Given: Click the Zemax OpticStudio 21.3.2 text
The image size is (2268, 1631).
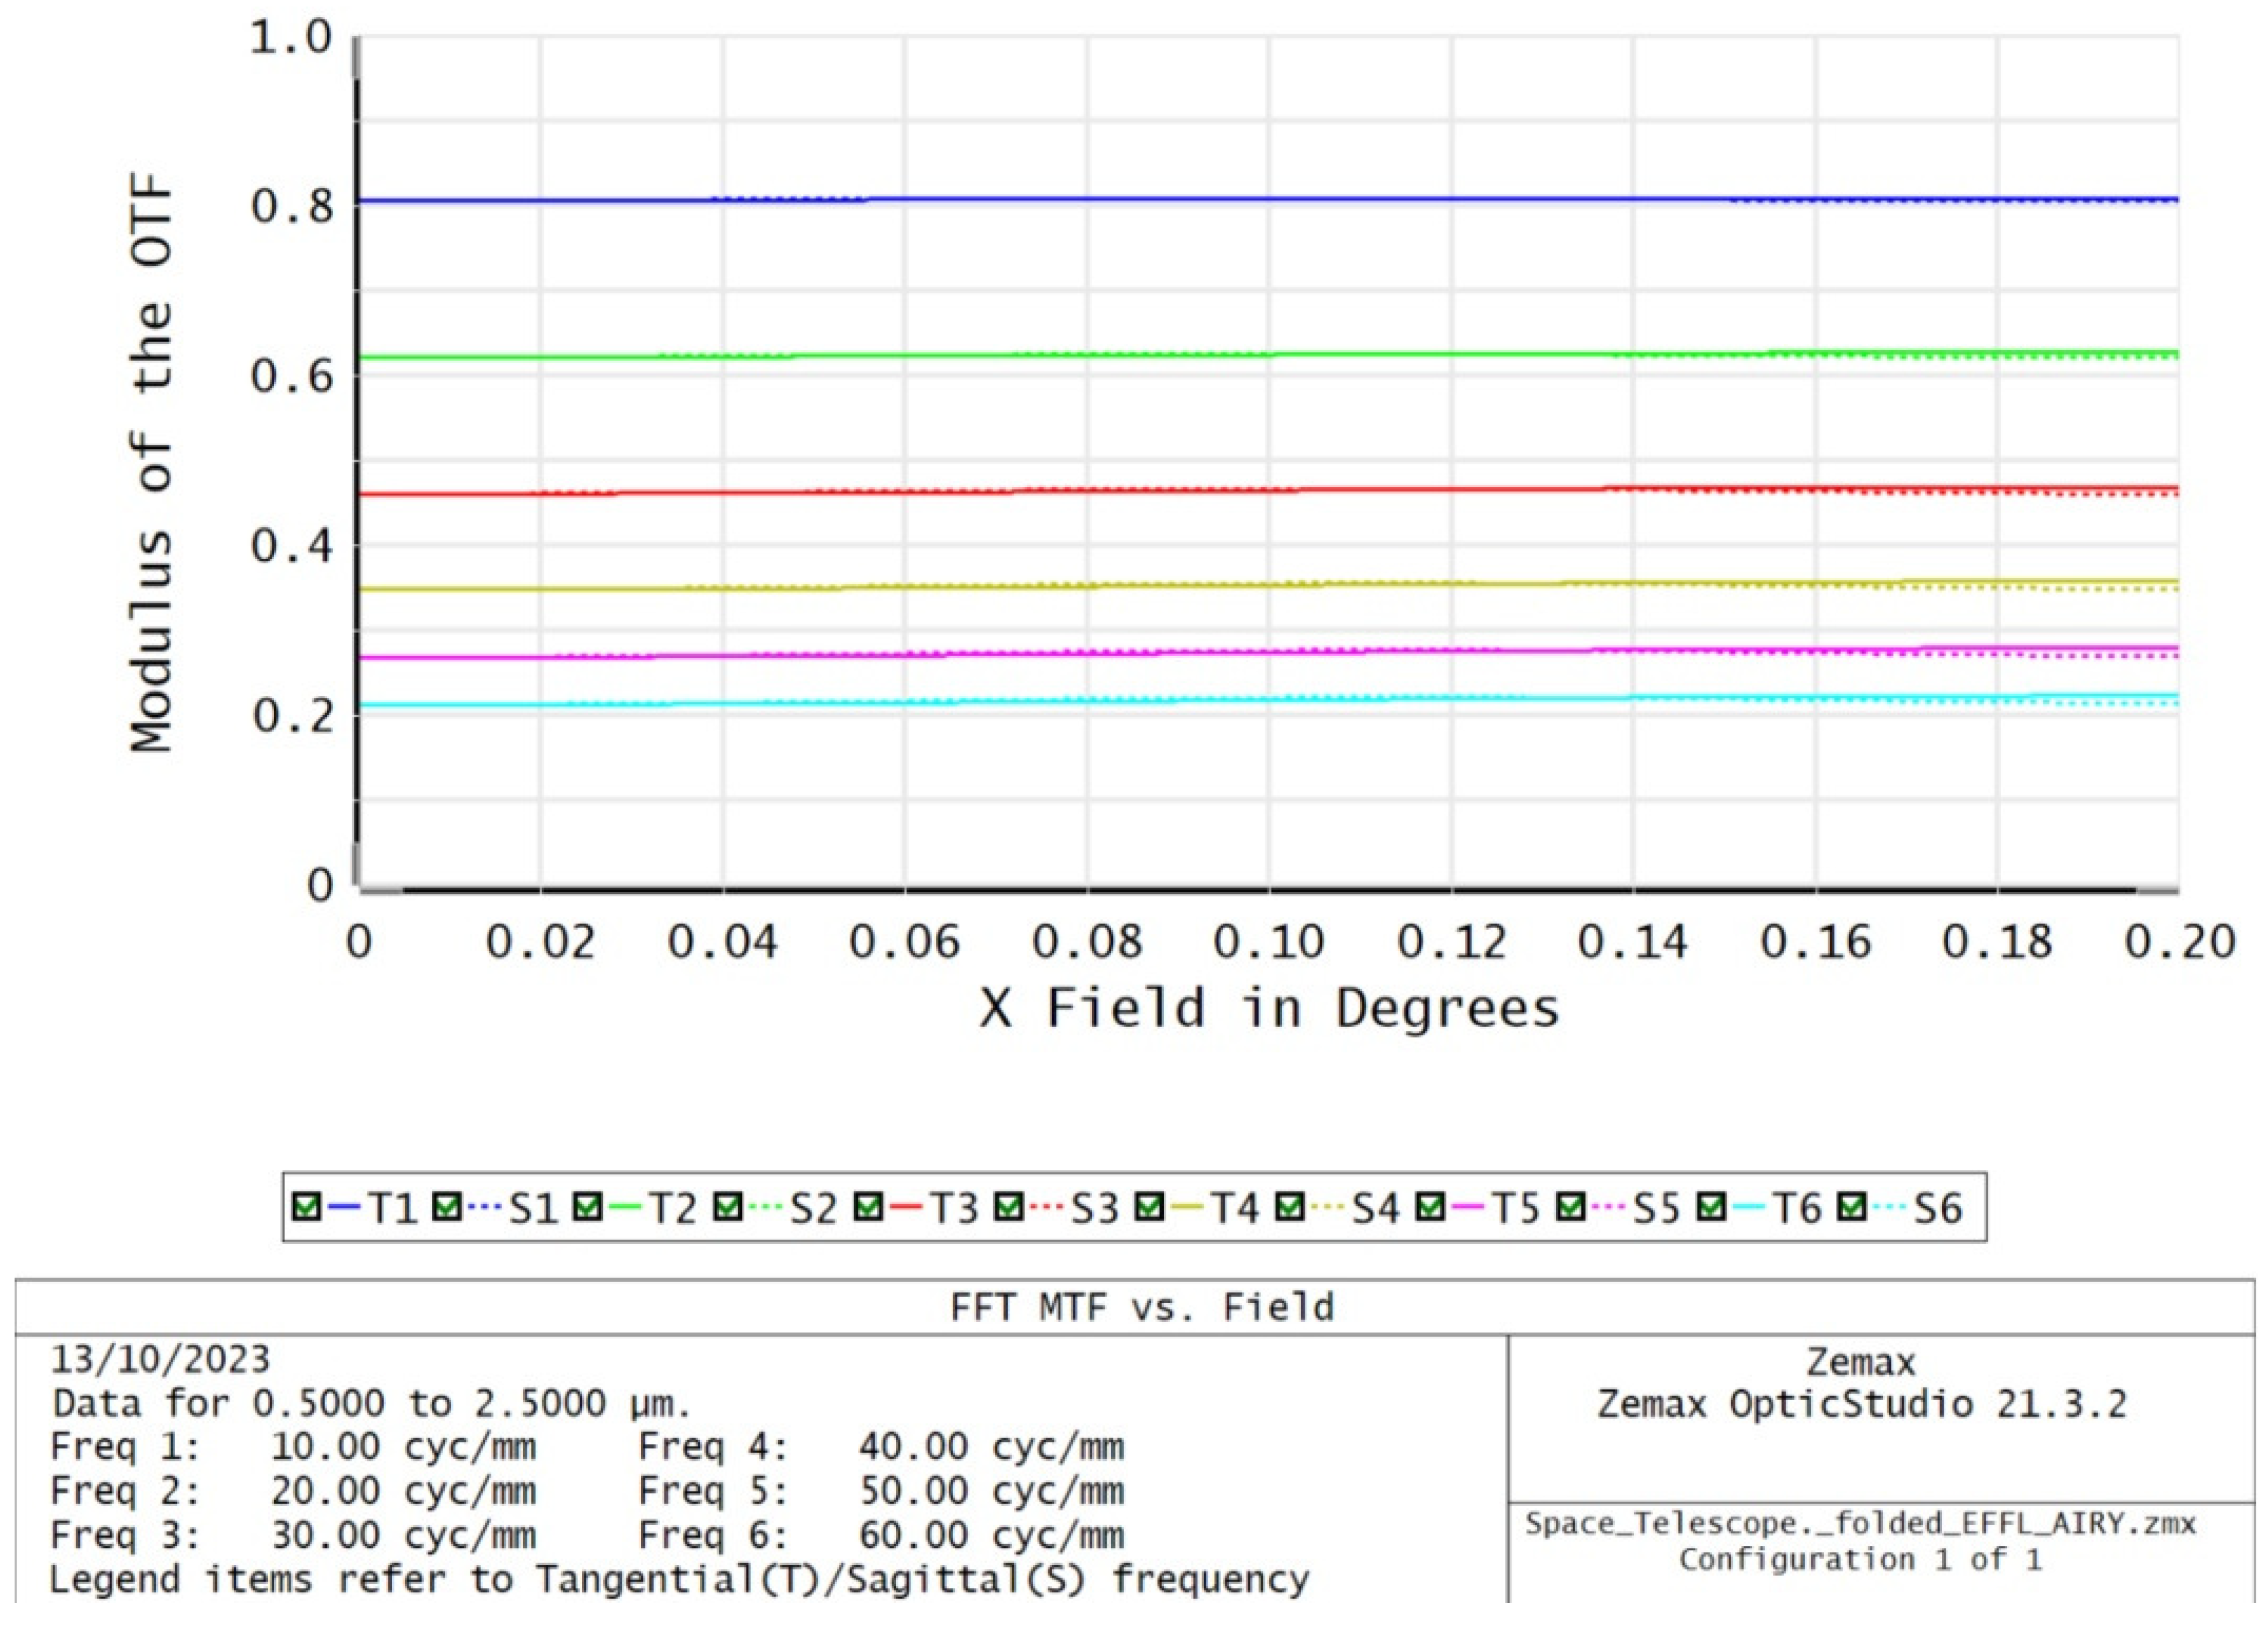Looking at the screenshot, I should click(1861, 1404).
